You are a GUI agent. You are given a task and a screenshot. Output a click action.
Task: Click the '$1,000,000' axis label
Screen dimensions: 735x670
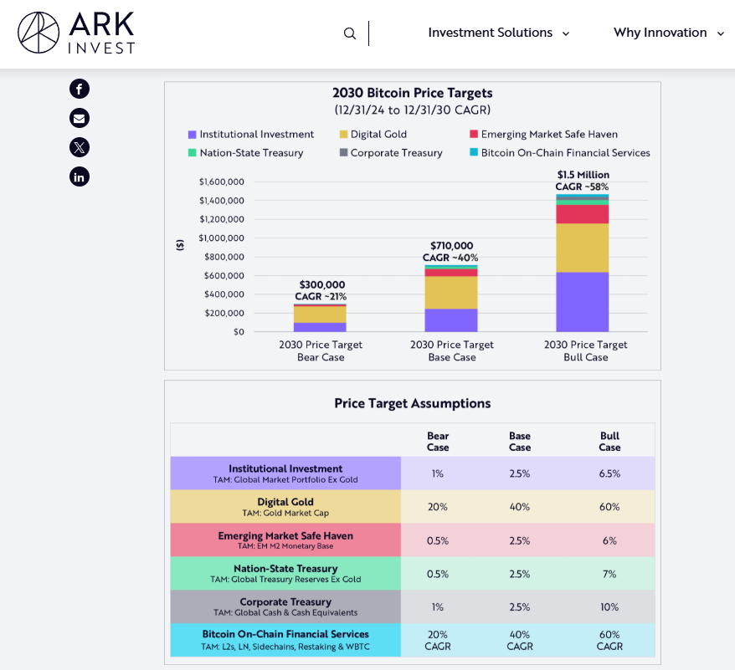point(222,238)
